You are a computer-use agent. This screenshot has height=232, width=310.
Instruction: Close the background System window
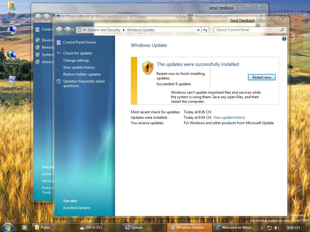(259, 6)
